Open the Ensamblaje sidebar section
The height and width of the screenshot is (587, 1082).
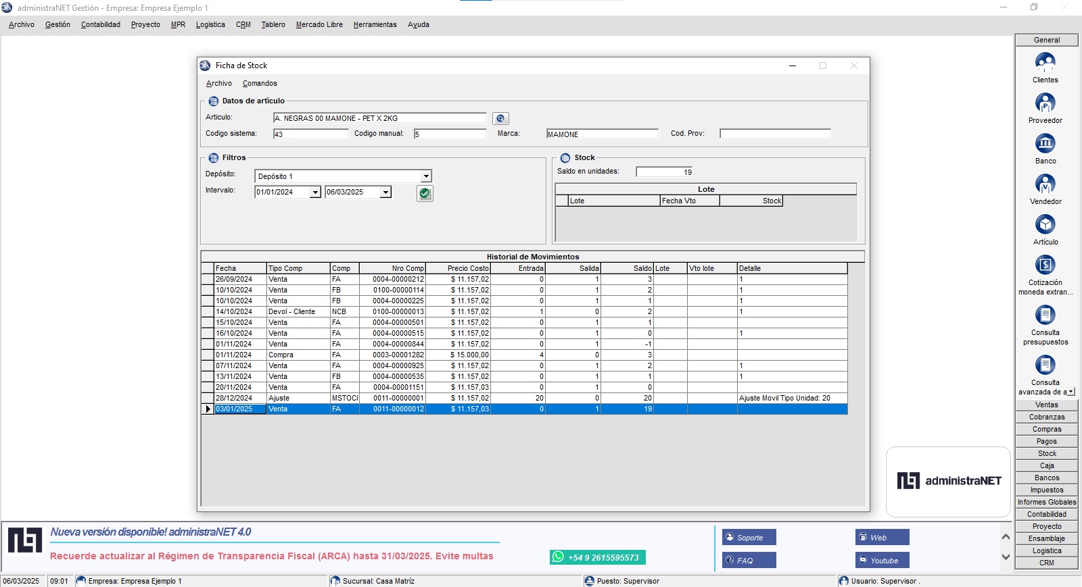click(x=1047, y=538)
